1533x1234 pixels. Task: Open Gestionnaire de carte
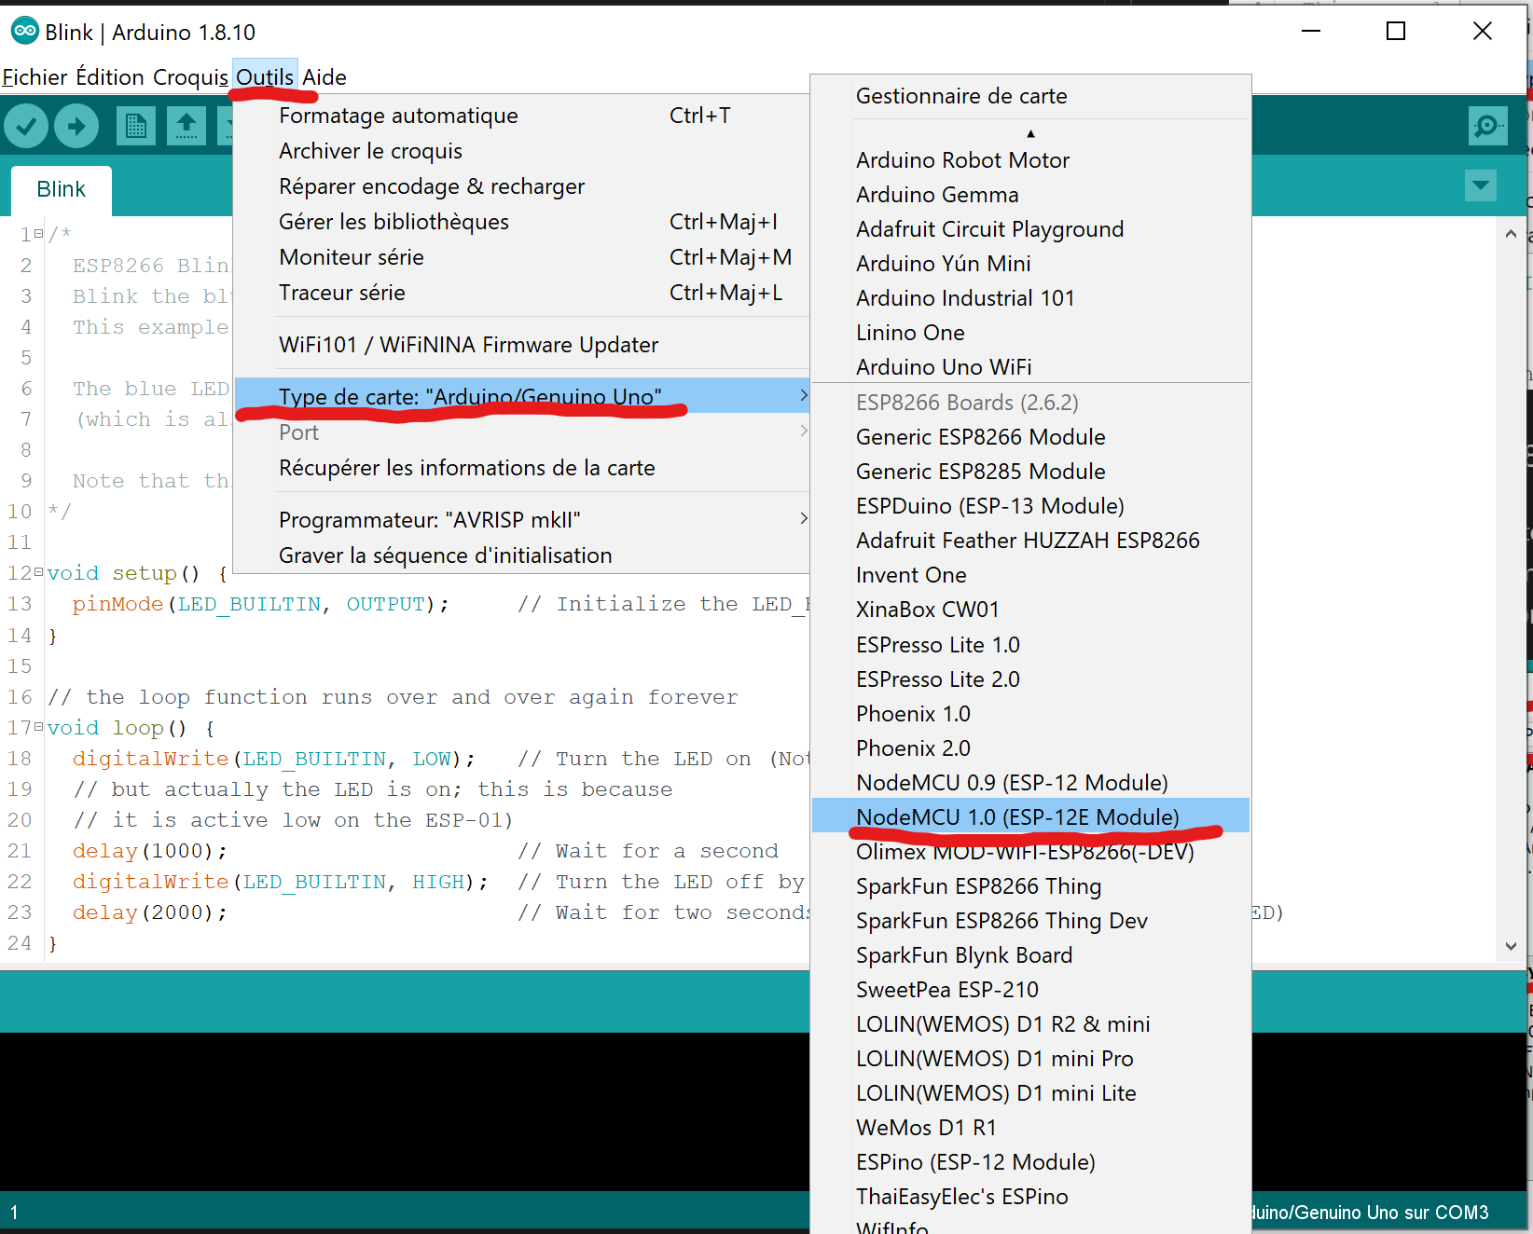tap(1030, 96)
